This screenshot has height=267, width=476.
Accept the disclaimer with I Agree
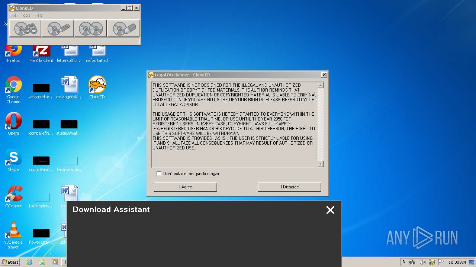(185, 187)
